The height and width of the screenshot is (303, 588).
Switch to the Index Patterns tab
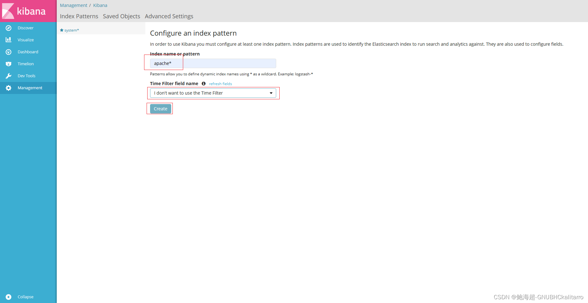(x=79, y=16)
